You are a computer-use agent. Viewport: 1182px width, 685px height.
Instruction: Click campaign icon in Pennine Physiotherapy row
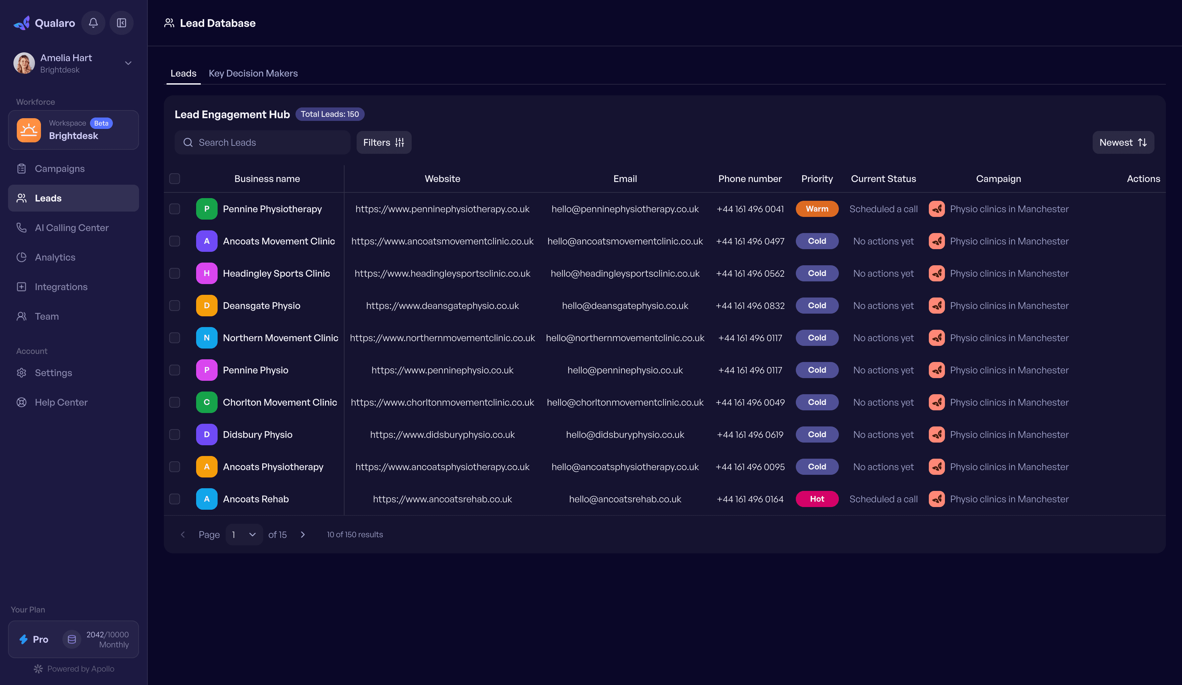point(937,209)
